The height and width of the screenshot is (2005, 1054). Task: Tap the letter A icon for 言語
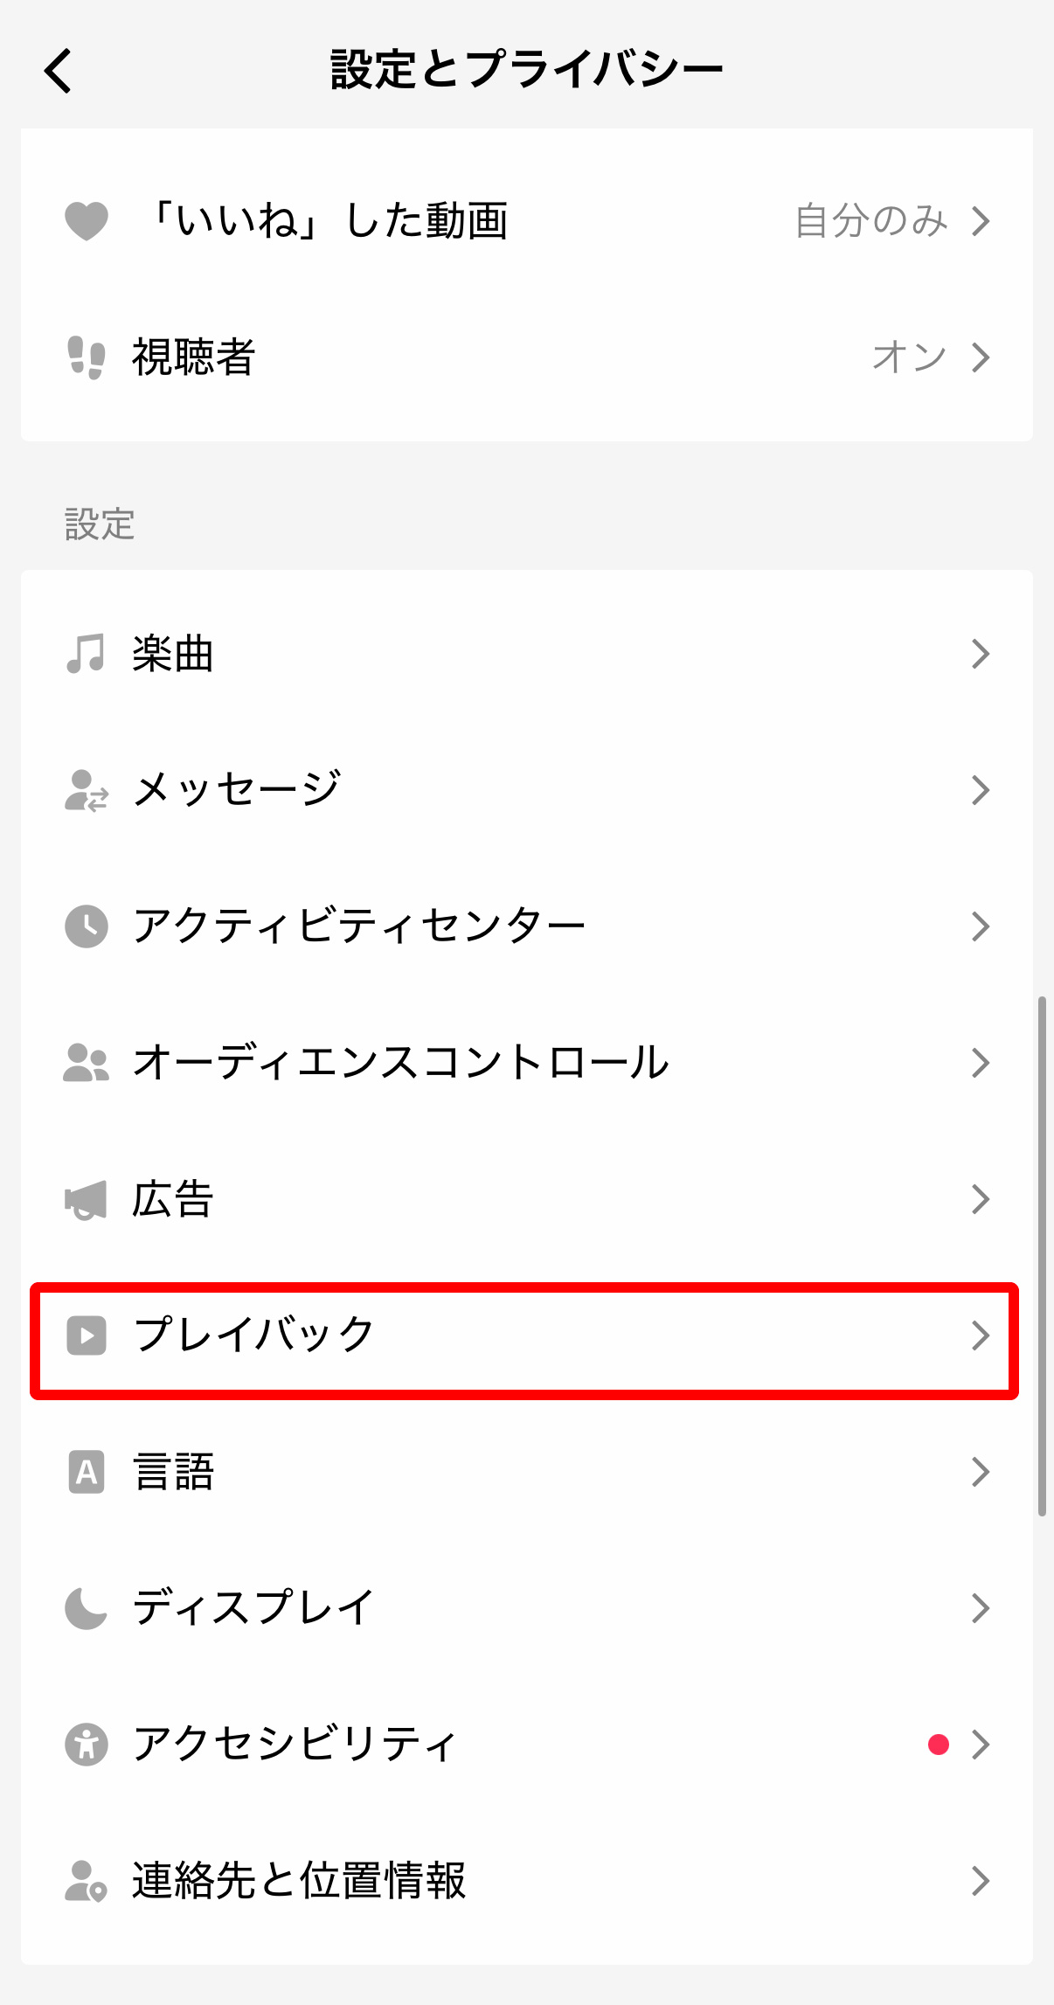(87, 1472)
